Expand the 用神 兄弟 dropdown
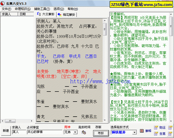This screenshot has height=138, width=174. 75,132
